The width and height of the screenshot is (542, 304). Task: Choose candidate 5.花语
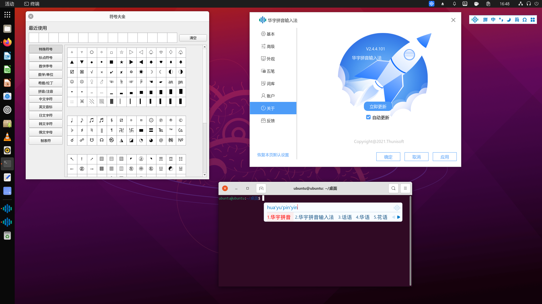pos(381,217)
